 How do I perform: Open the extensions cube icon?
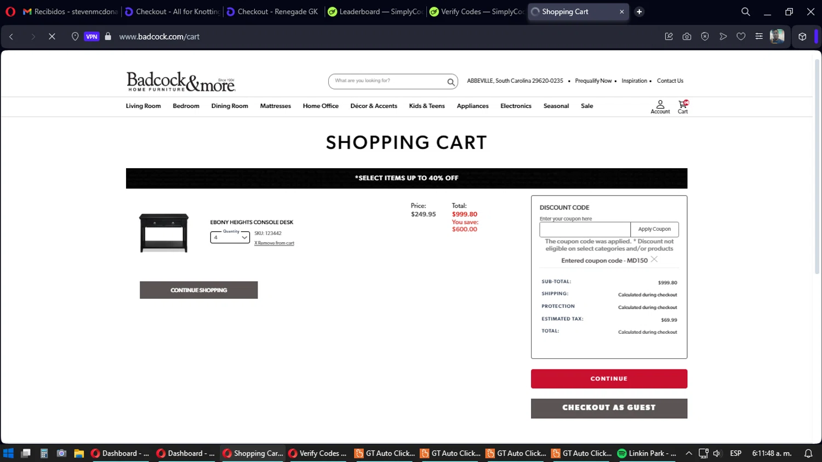click(802, 37)
